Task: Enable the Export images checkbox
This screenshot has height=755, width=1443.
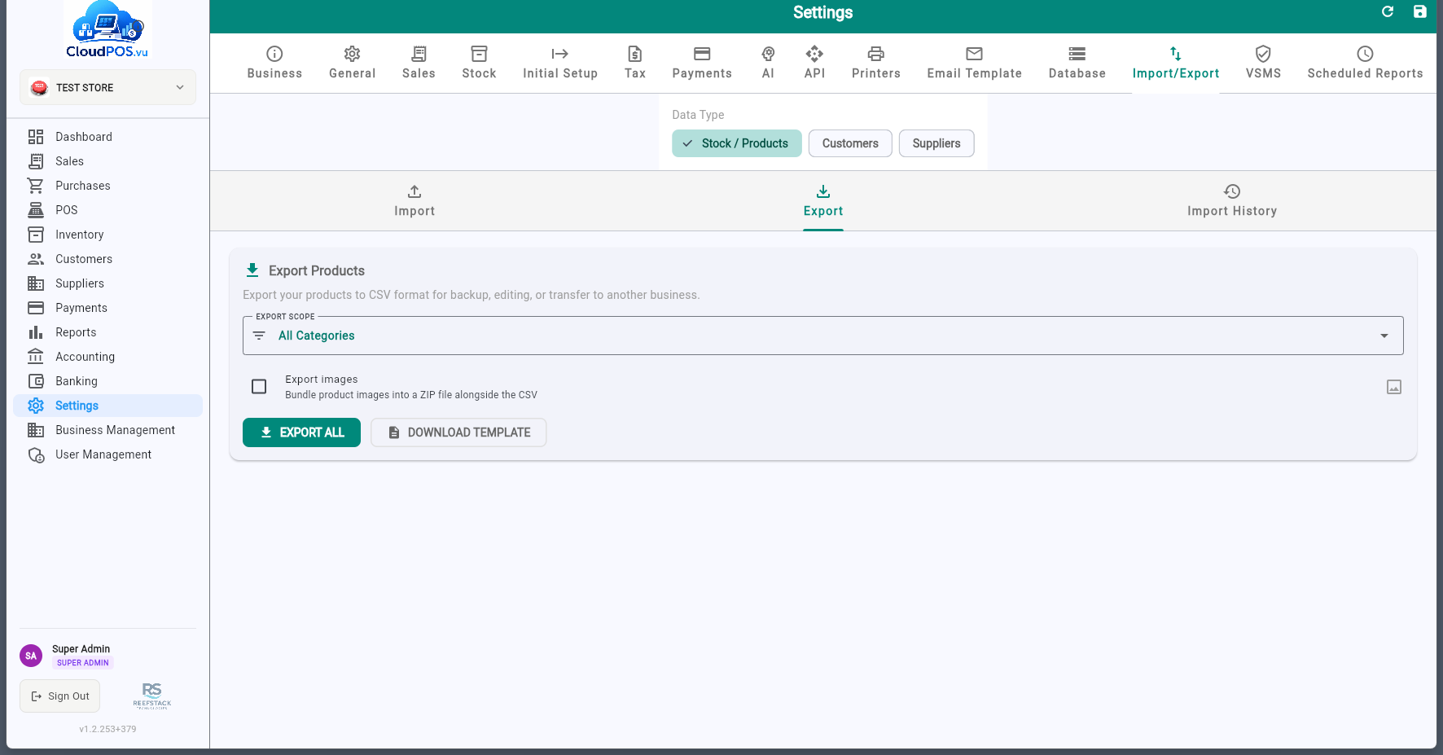Action: (x=259, y=386)
